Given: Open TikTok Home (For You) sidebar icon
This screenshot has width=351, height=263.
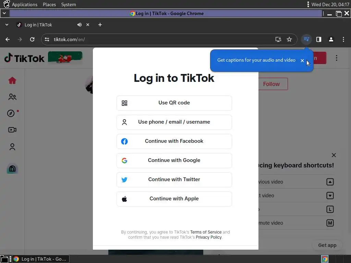Looking at the screenshot, I should pos(12,80).
